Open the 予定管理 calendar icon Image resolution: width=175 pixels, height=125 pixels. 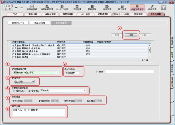tap(77, 7)
